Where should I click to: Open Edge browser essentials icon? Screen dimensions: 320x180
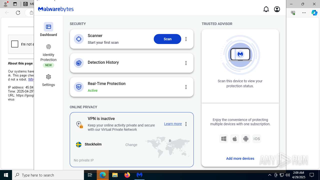pyautogui.click(x=293, y=13)
